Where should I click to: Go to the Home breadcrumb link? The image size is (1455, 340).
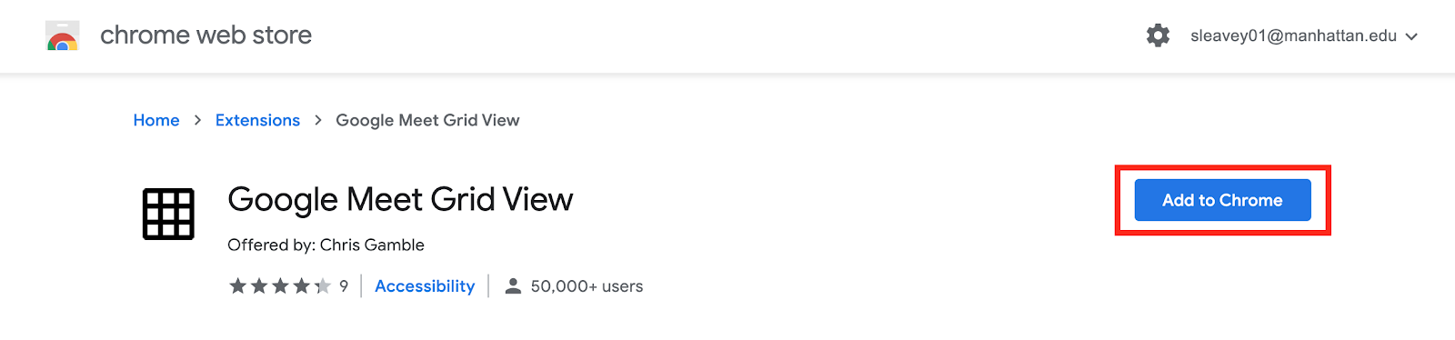(156, 120)
